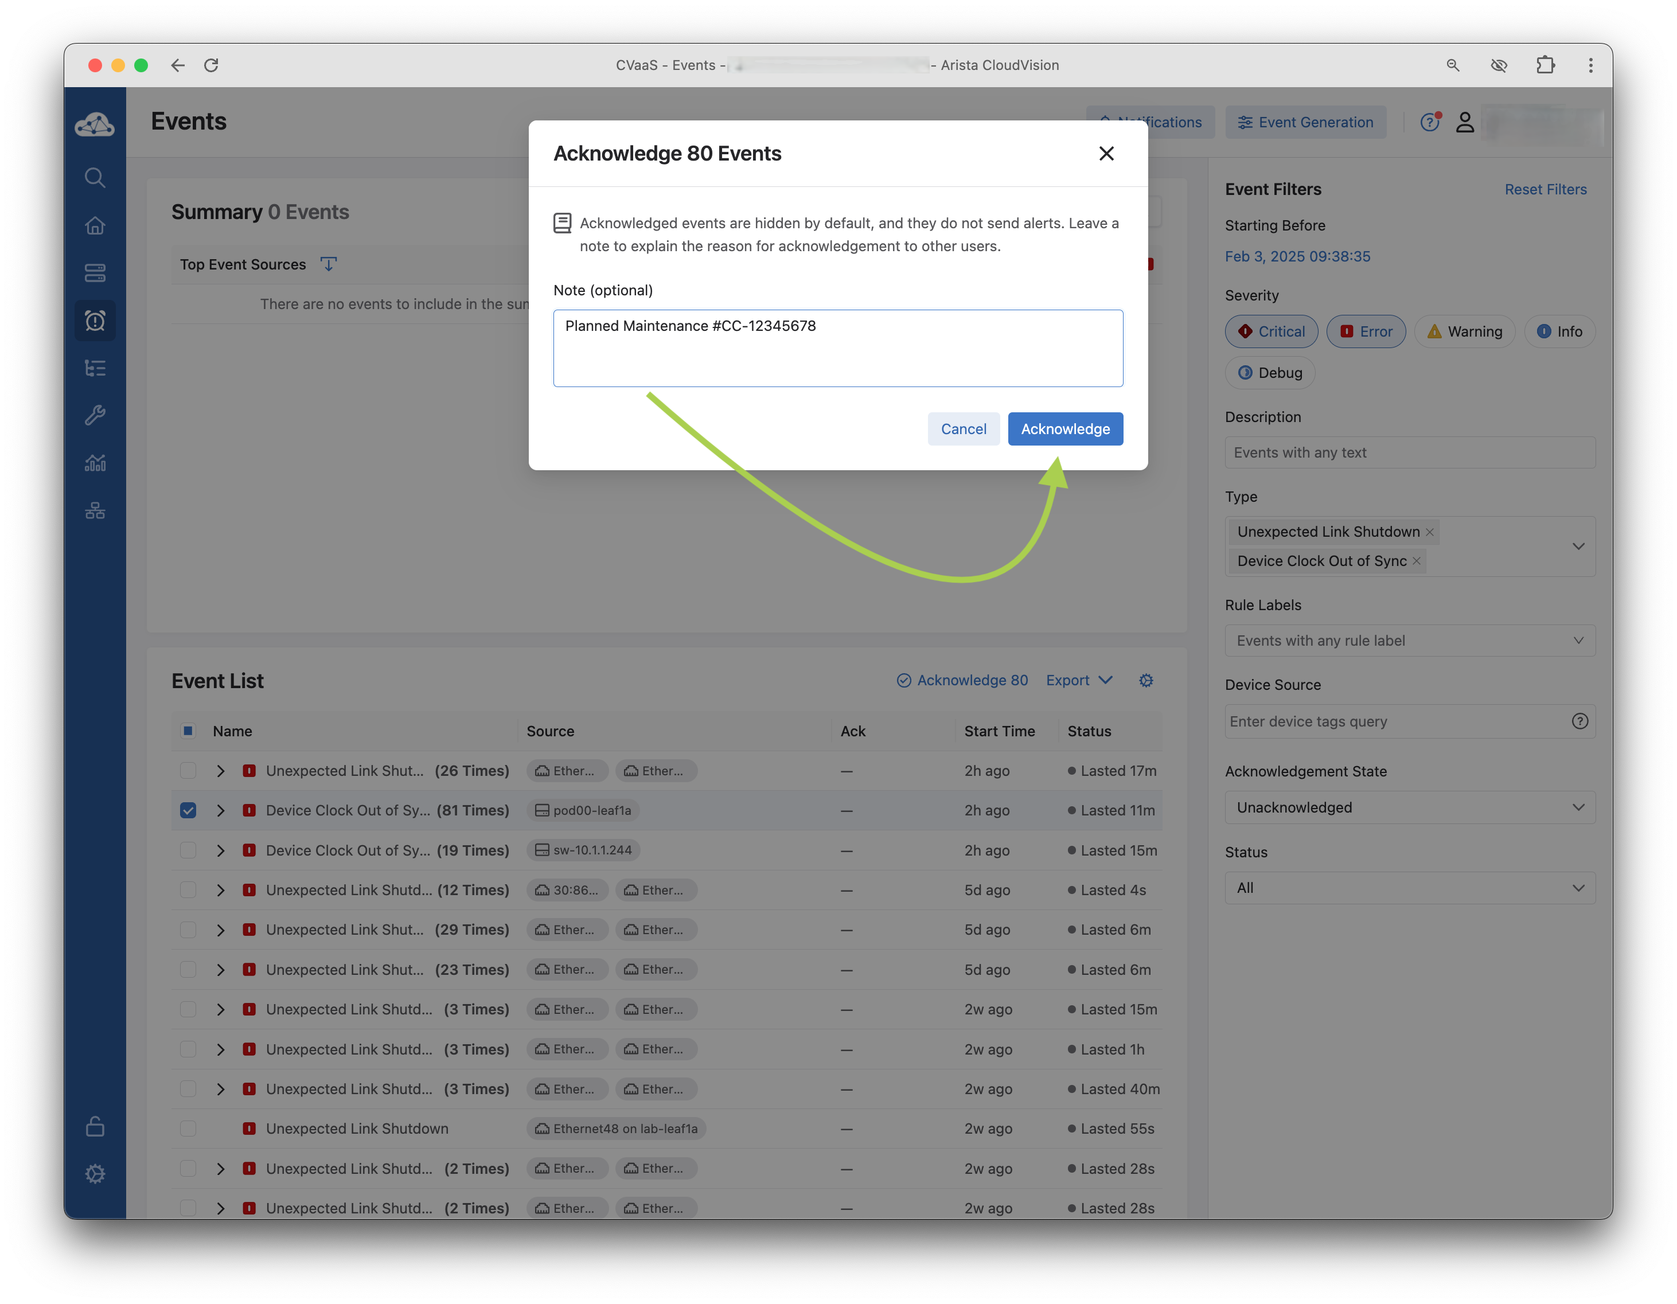Toggle the select-all checkbox in Name header

point(188,731)
